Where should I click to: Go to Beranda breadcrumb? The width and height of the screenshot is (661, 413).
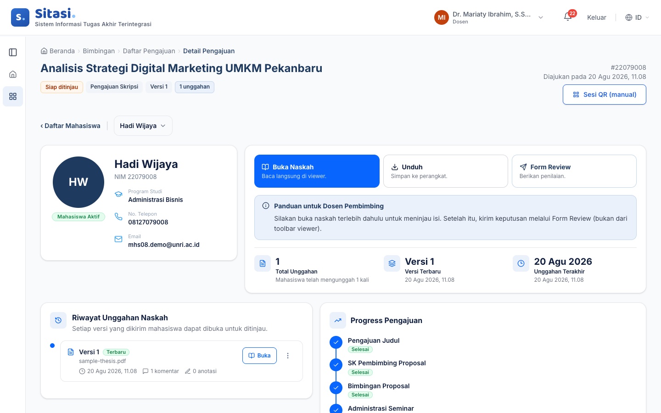pyautogui.click(x=58, y=51)
